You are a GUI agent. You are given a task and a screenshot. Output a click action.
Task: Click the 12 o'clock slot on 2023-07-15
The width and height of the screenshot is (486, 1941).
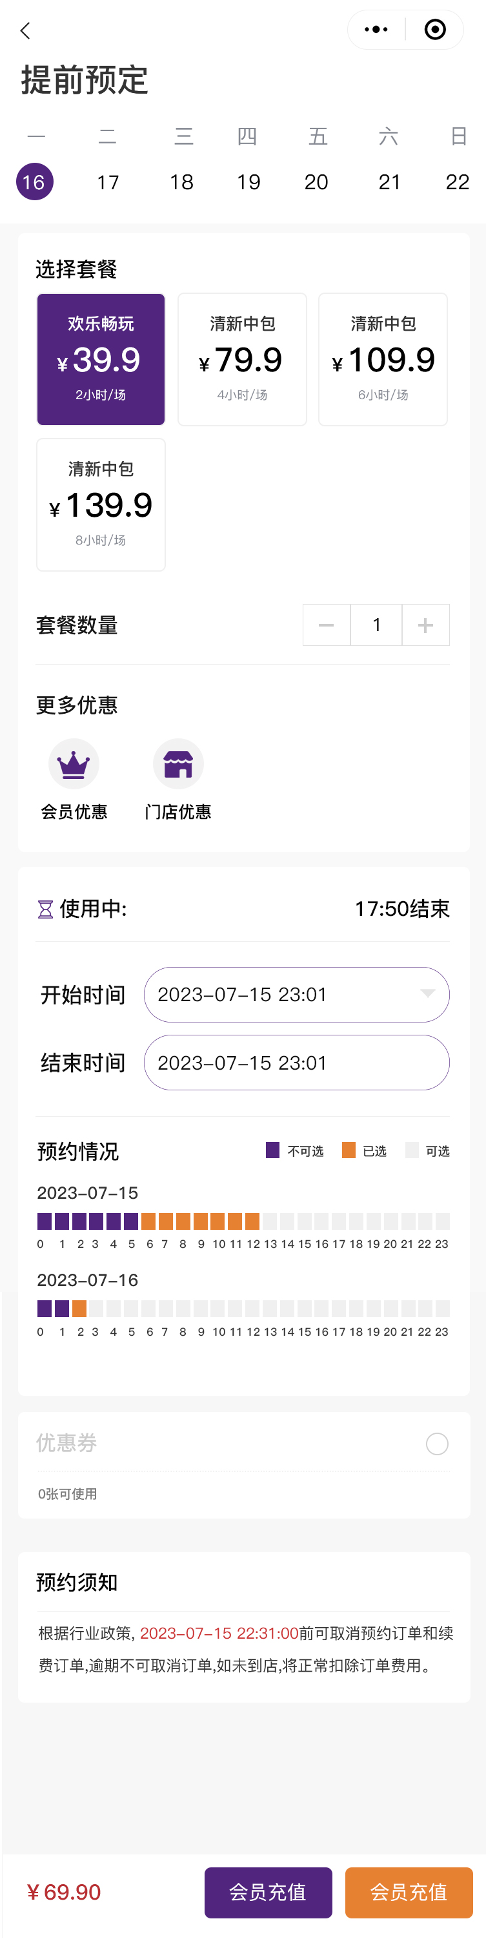pos(252,1221)
